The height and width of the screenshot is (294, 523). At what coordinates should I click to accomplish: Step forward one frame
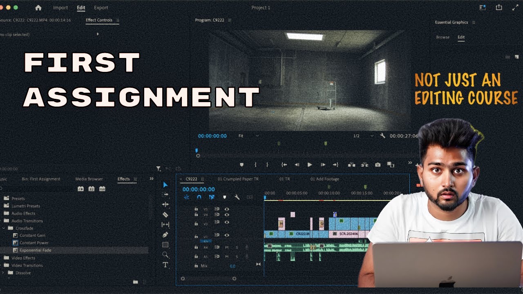[323, 165]
